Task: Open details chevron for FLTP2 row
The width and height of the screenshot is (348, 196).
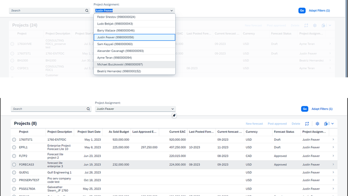Action: tap(333, 156)
